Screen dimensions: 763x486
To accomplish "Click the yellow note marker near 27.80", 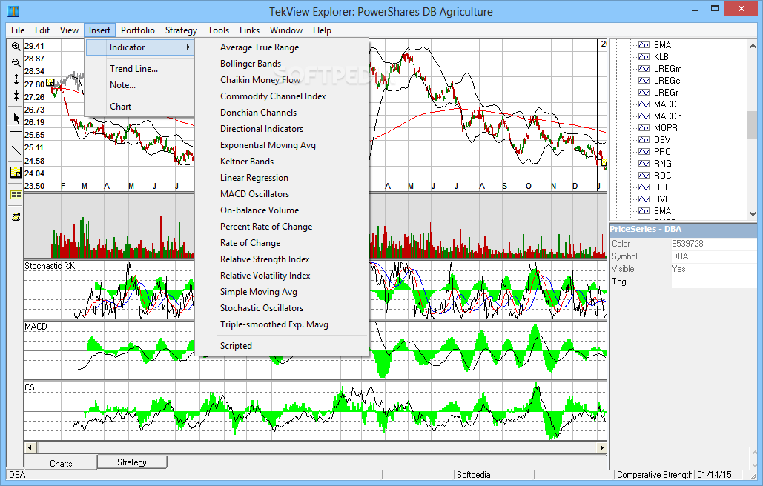I will click(50, 83).
